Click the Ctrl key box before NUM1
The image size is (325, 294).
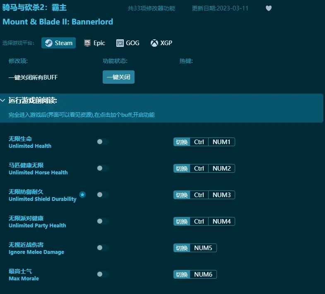(x=199, y=142)
